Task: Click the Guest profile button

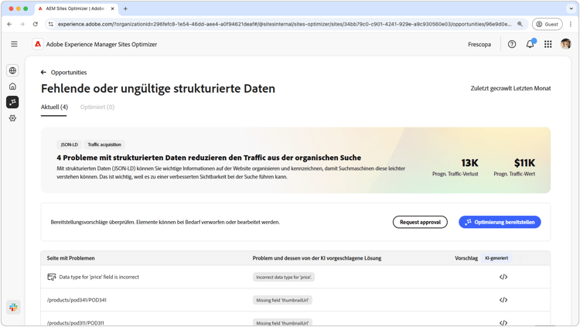Action: point(547,24)
